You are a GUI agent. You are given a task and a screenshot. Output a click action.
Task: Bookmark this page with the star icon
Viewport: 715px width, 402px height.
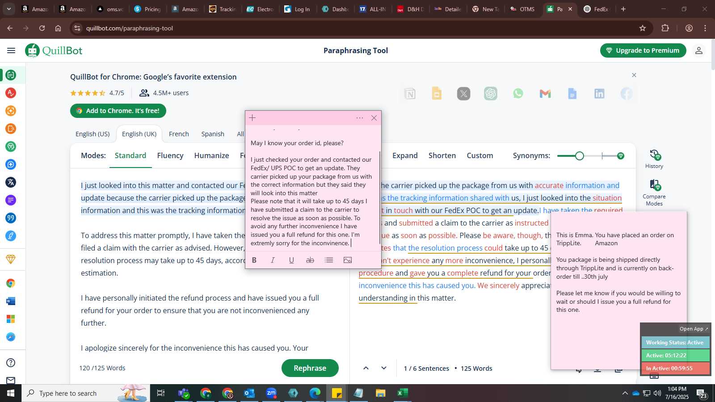643,28
